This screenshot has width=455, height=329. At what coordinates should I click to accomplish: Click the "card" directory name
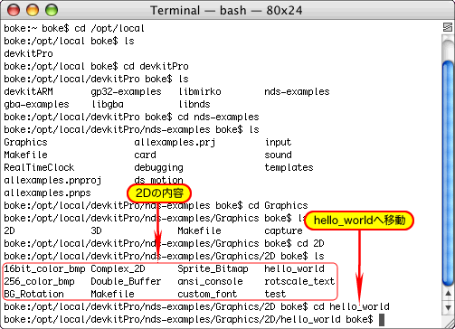pyautogui.click(x=145, y=155)
